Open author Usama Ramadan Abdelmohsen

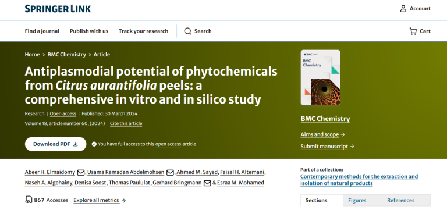pyautogui.click(x=126, y=172)
